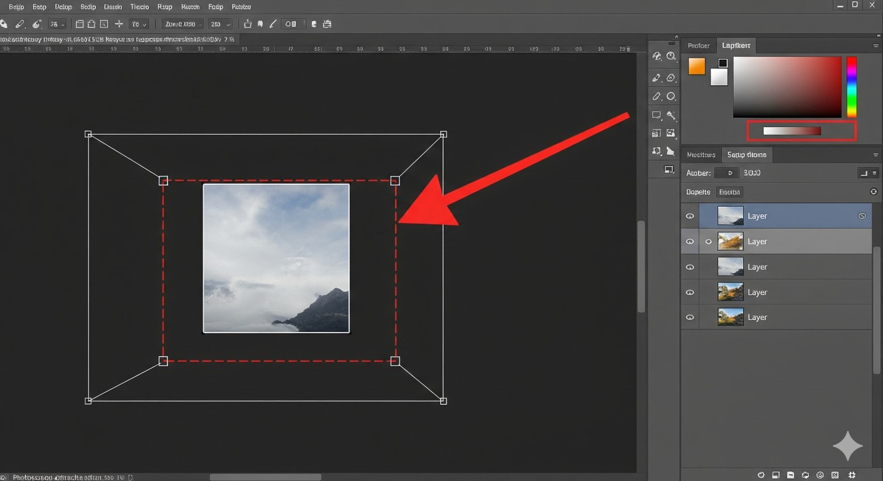Screen dimensions: 883x481
Task: Select the ellipse tool in the toolbox
Action: pyautogui.click(x=671, y=96)
